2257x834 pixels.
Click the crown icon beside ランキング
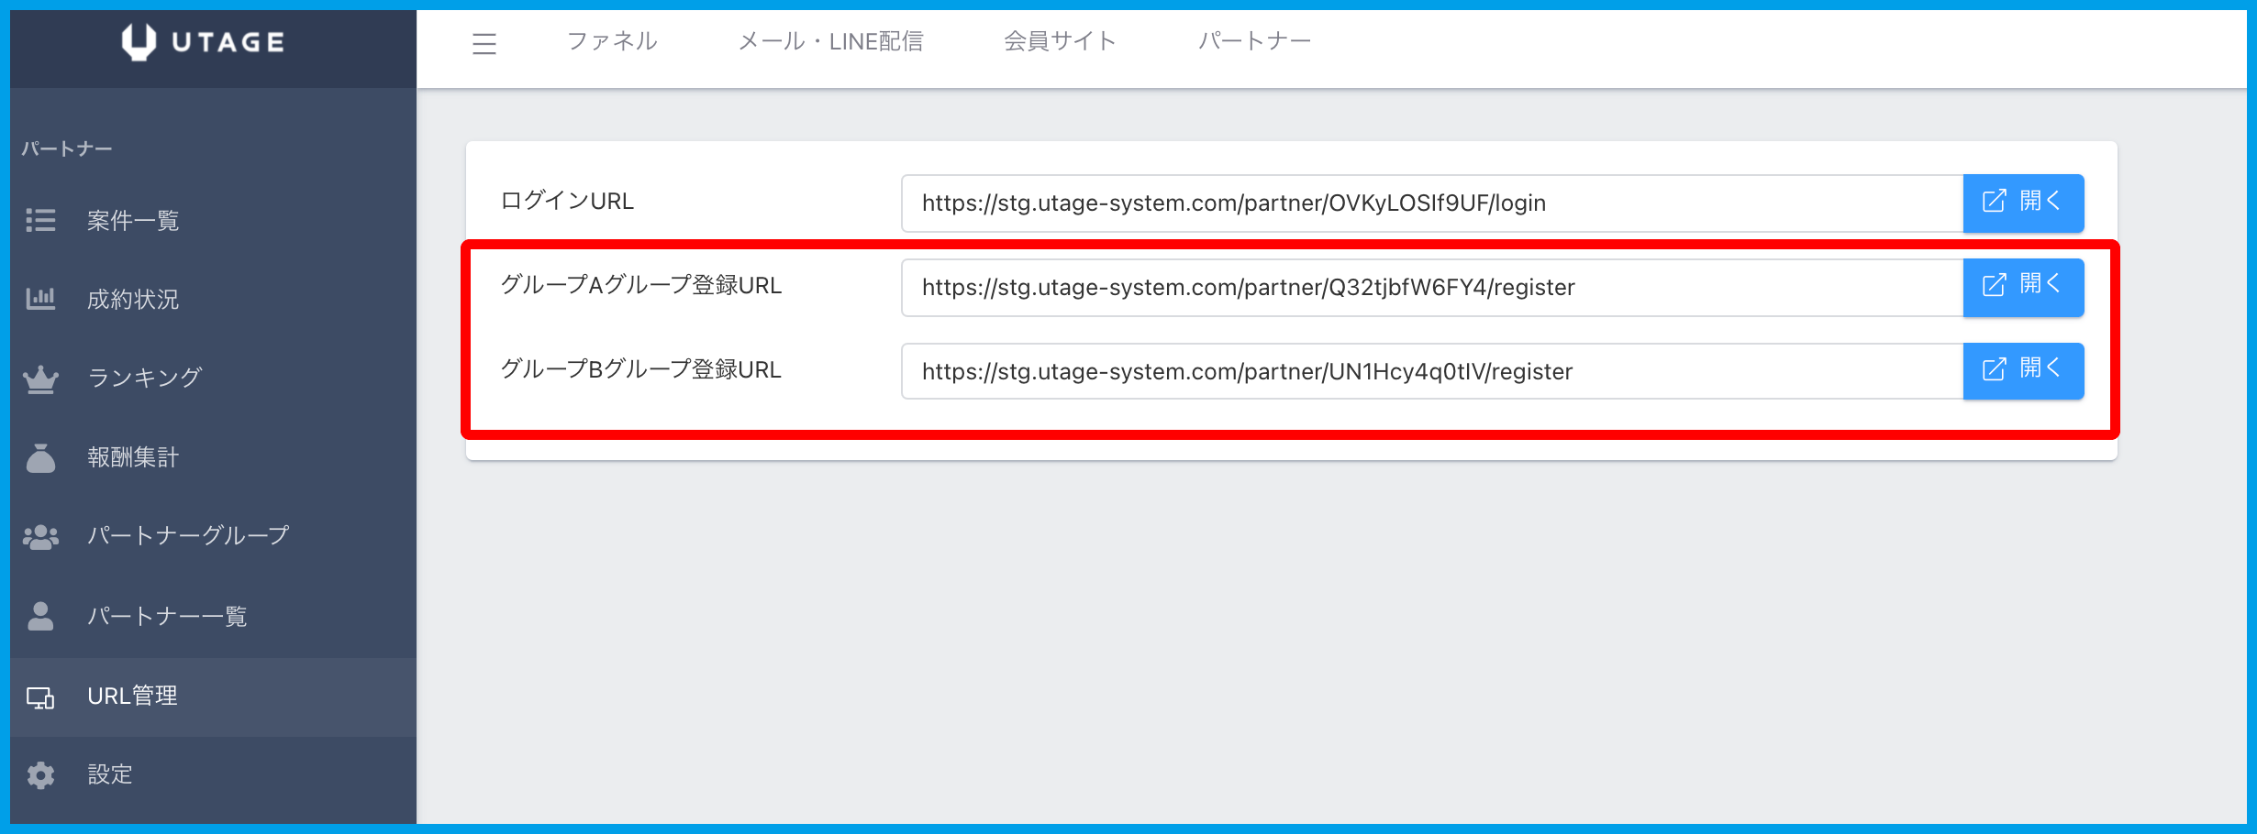pos(40,379)
